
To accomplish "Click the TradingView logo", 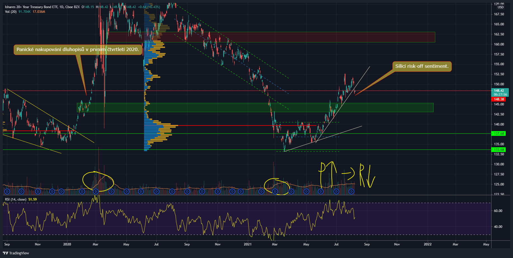I will tap(16, 253).
